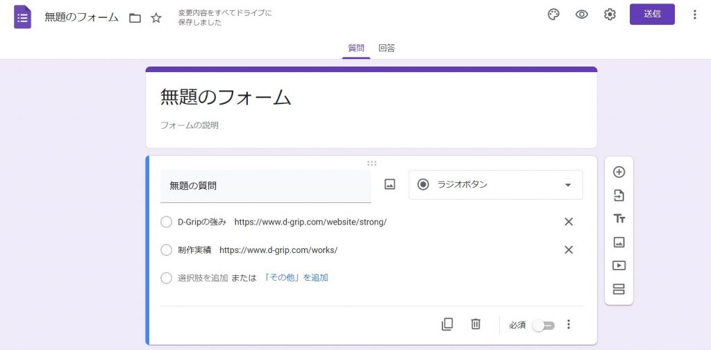Open form settings gear
Viewport: 711px width, 350px height.
[x=610, y=15]
